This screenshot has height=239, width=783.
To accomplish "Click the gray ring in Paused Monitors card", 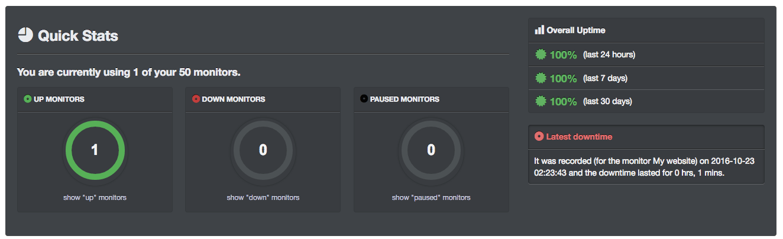I will 431,150.
